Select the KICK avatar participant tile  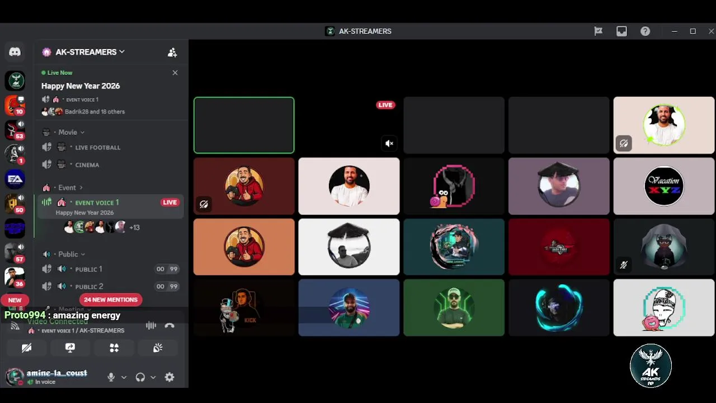(244, 308)
